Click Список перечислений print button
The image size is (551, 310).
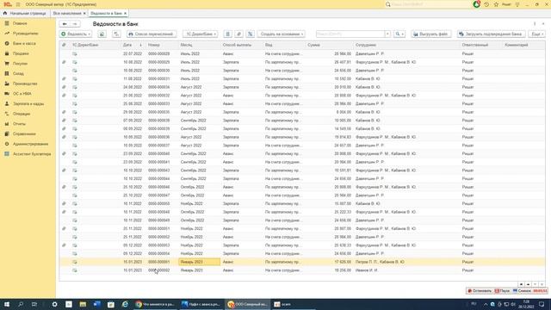[x=152, y=34]
